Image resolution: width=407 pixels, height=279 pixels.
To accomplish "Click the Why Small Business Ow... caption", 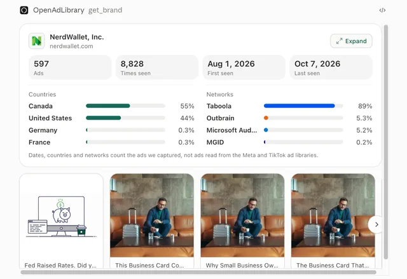I will pyautogui.click(x=242, y=265).
